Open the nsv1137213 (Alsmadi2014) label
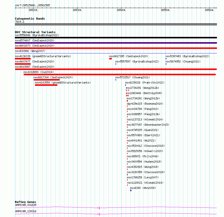Image resolution: width=224 pixels, height=217 pixels. click(x=145, y=119)
